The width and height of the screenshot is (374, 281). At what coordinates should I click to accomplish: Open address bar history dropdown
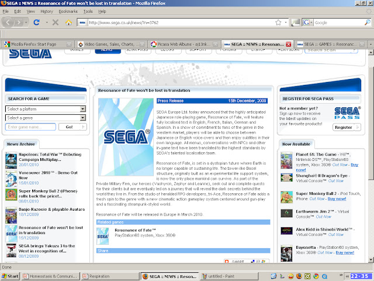pos(286,22)
